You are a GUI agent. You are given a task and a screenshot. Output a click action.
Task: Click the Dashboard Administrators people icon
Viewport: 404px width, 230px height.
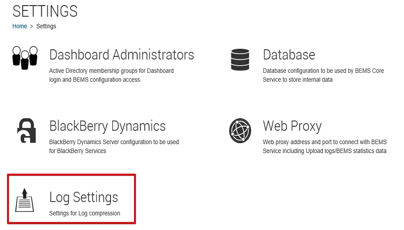[24, 57]
